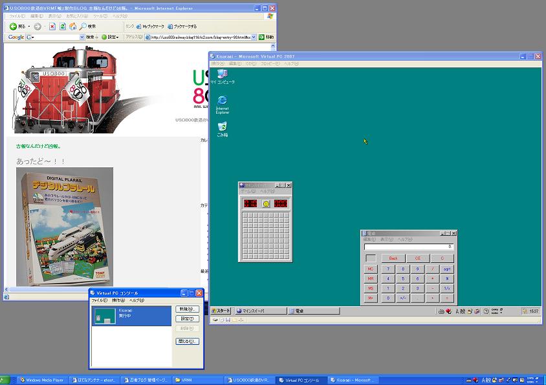Image resolution: width=546 pixels, height=385 pixels.
Task: Open the ファイル menu in Virtual PC Console
Action: click(x=99, y=300)
